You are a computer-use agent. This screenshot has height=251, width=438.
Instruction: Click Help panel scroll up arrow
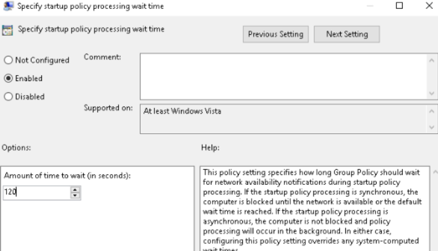tap(435, 172)
